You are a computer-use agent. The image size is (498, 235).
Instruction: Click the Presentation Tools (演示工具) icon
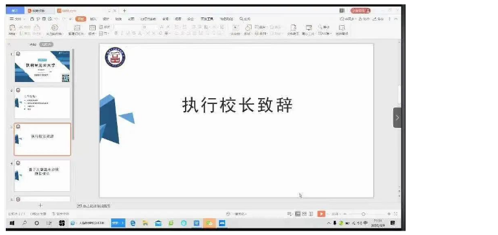tap(309, 28)
